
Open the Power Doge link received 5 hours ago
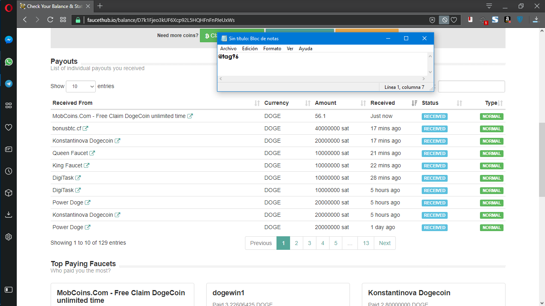click(x=71, y=202)
